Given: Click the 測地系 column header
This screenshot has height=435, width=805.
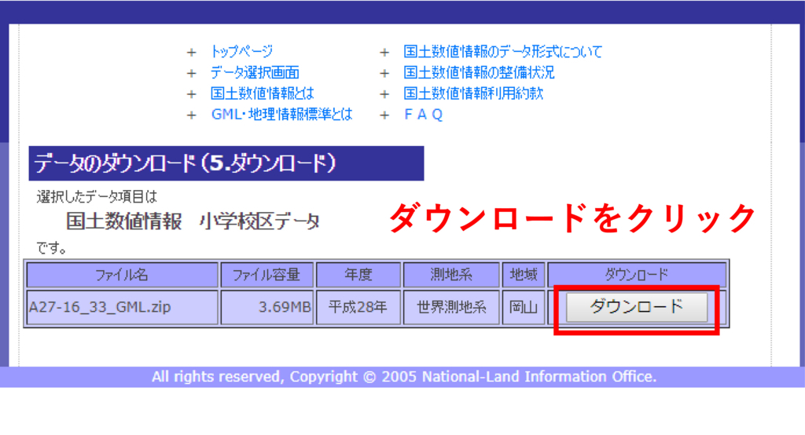Looking at the screenshot, I should pyautogui.click(x=451, y=275).
